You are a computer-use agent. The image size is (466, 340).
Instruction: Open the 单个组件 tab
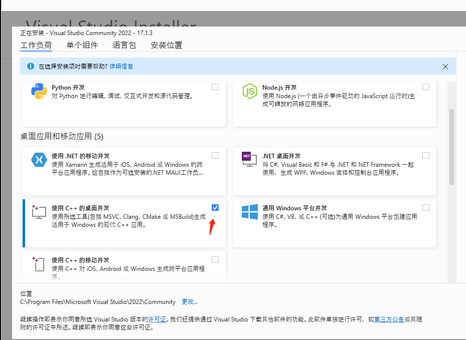pyautogui.click(x=82, y=45)
